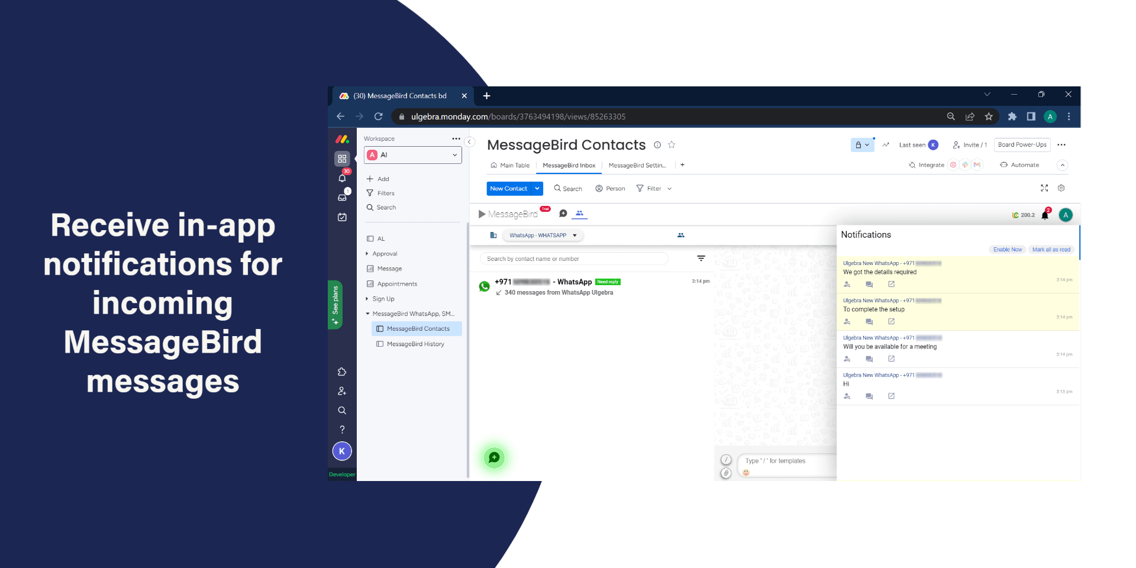
Task: Open the board options three-dot menu
Action: point(1061,145)
